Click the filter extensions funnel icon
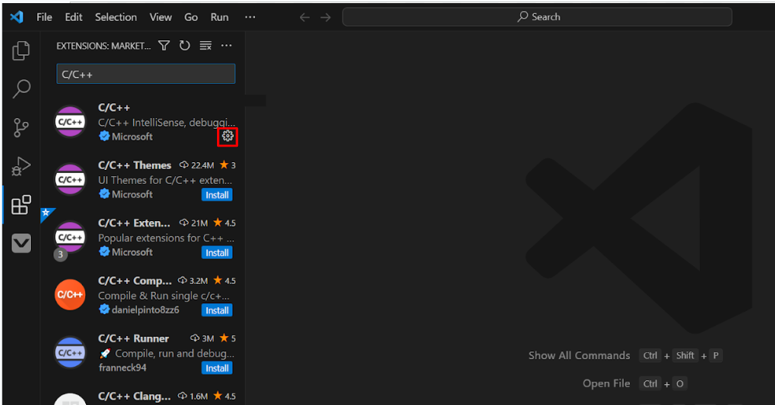This screenshot has width=775, height=405. click(164, 46)
